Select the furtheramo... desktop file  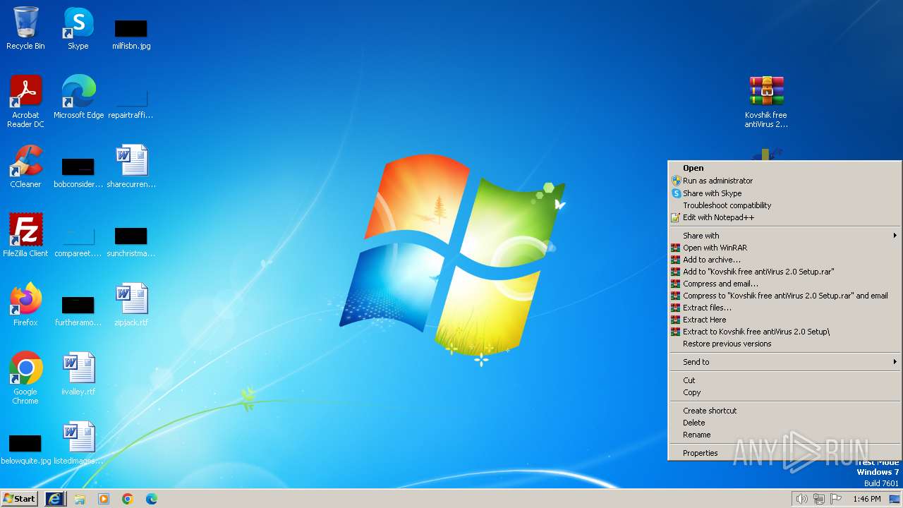78,310
